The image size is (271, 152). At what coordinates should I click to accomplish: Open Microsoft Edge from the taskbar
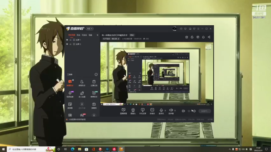pos(72,149)
